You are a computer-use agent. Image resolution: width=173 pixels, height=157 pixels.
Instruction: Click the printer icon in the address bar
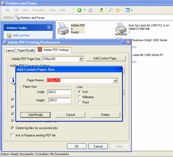[18, 17]
